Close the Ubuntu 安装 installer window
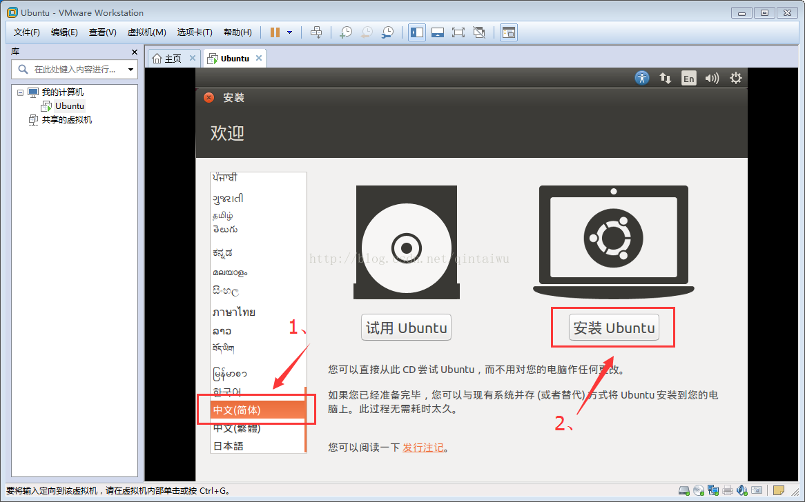This screenshot has height=502, width=805. click(x=208, y=97)
